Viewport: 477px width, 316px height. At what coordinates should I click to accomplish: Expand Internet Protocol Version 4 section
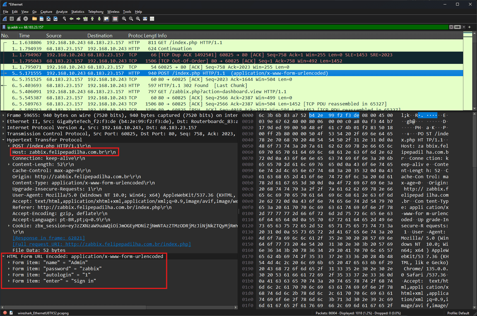pos(3,127)
